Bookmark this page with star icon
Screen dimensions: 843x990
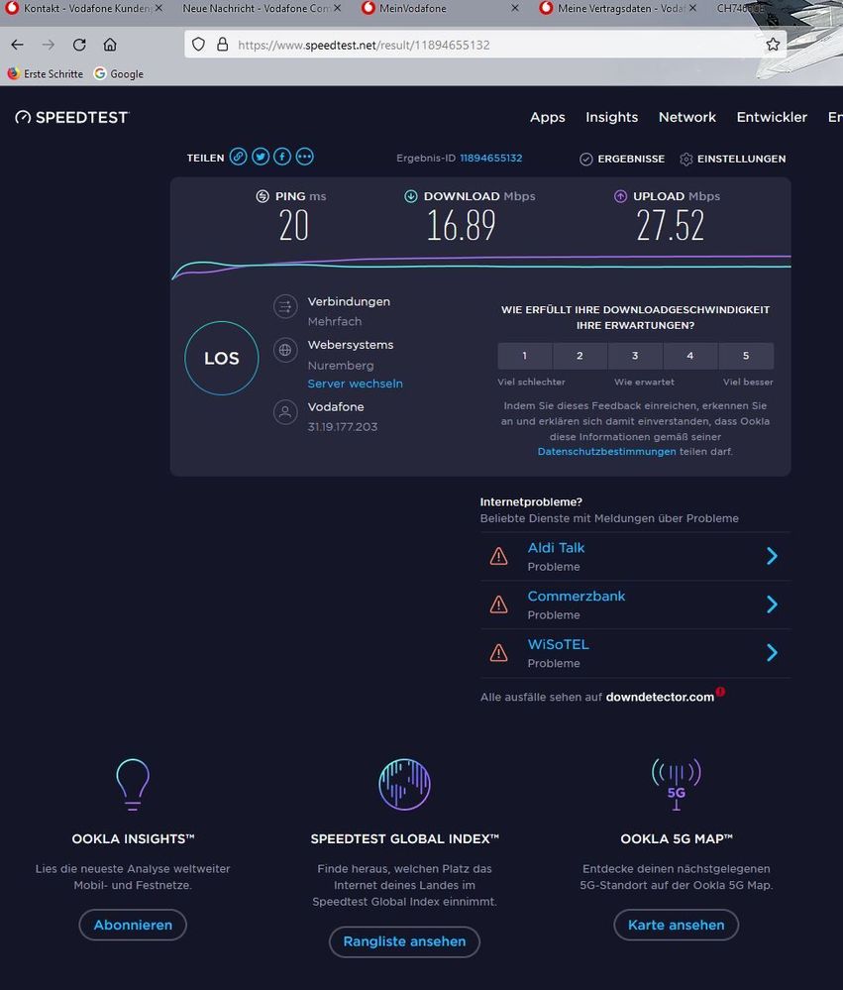pos(773,45)
